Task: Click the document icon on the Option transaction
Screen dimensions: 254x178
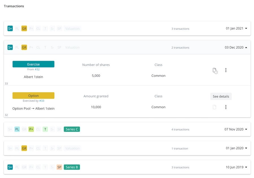Action: pos(214,107)
